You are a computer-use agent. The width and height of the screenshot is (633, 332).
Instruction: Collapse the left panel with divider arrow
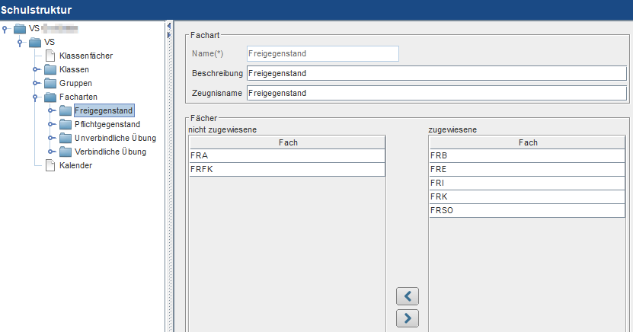pyautogui.click(x=169, y=26)
